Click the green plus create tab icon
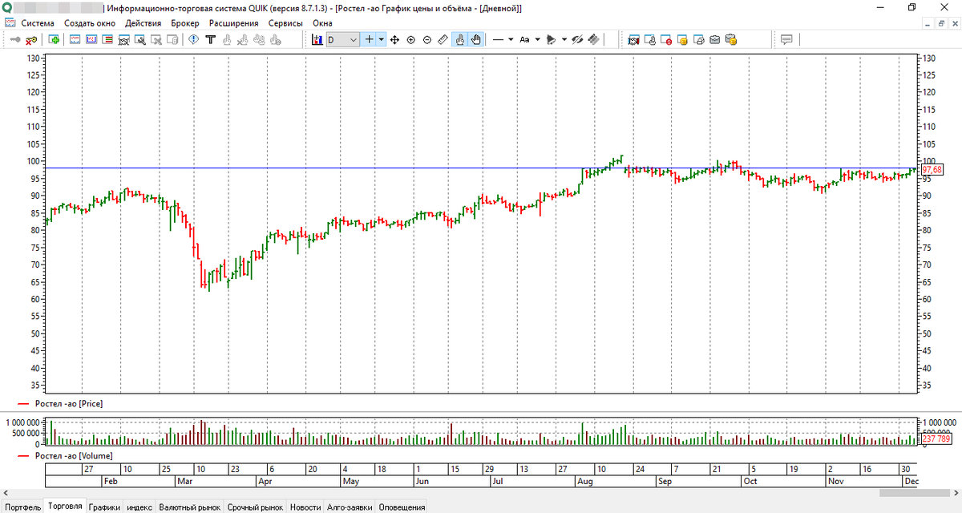This screenshot has width=962, height=513. [x=54, y=39]
